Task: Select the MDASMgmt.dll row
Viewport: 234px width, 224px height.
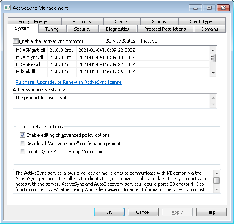Action: pos(112,50)
